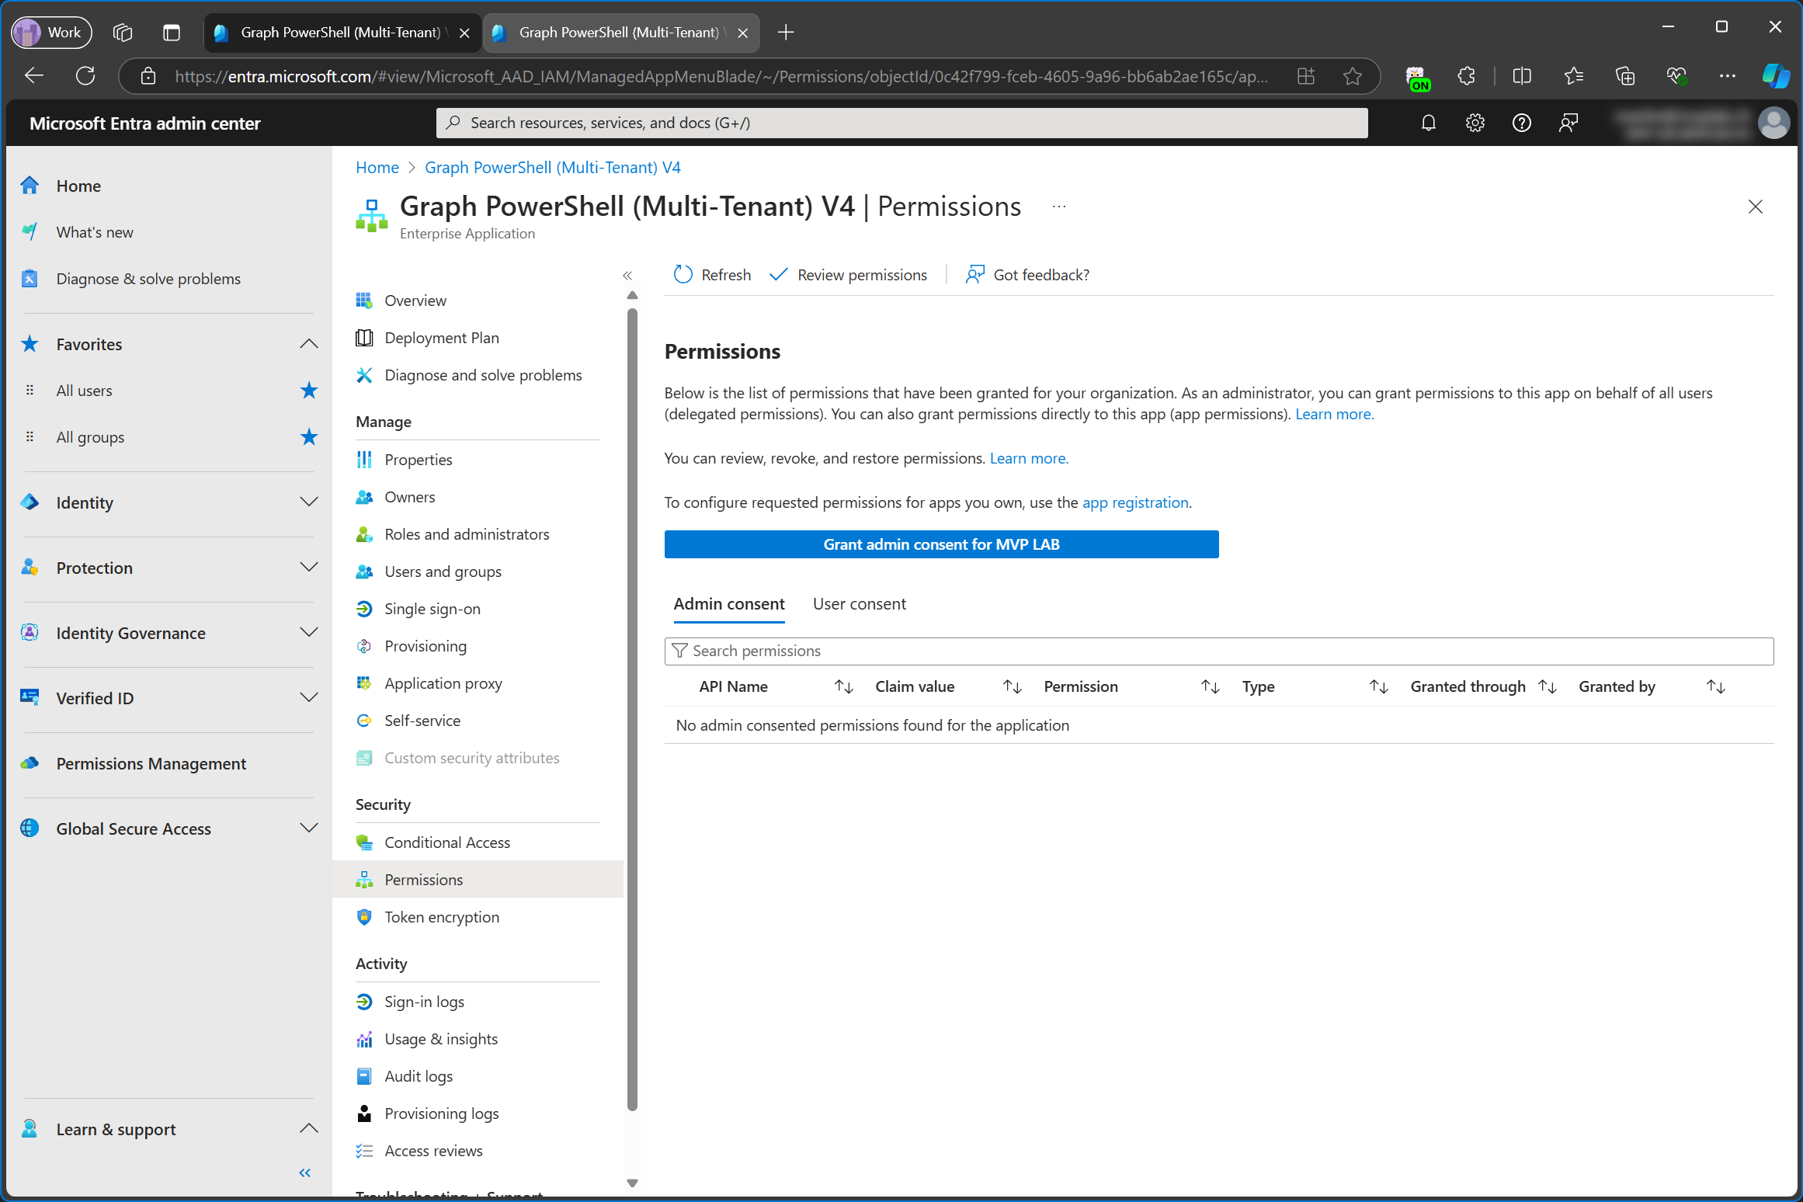
Task: Click browser reload button
Action: pyautogui.click(x=85, y=76)
